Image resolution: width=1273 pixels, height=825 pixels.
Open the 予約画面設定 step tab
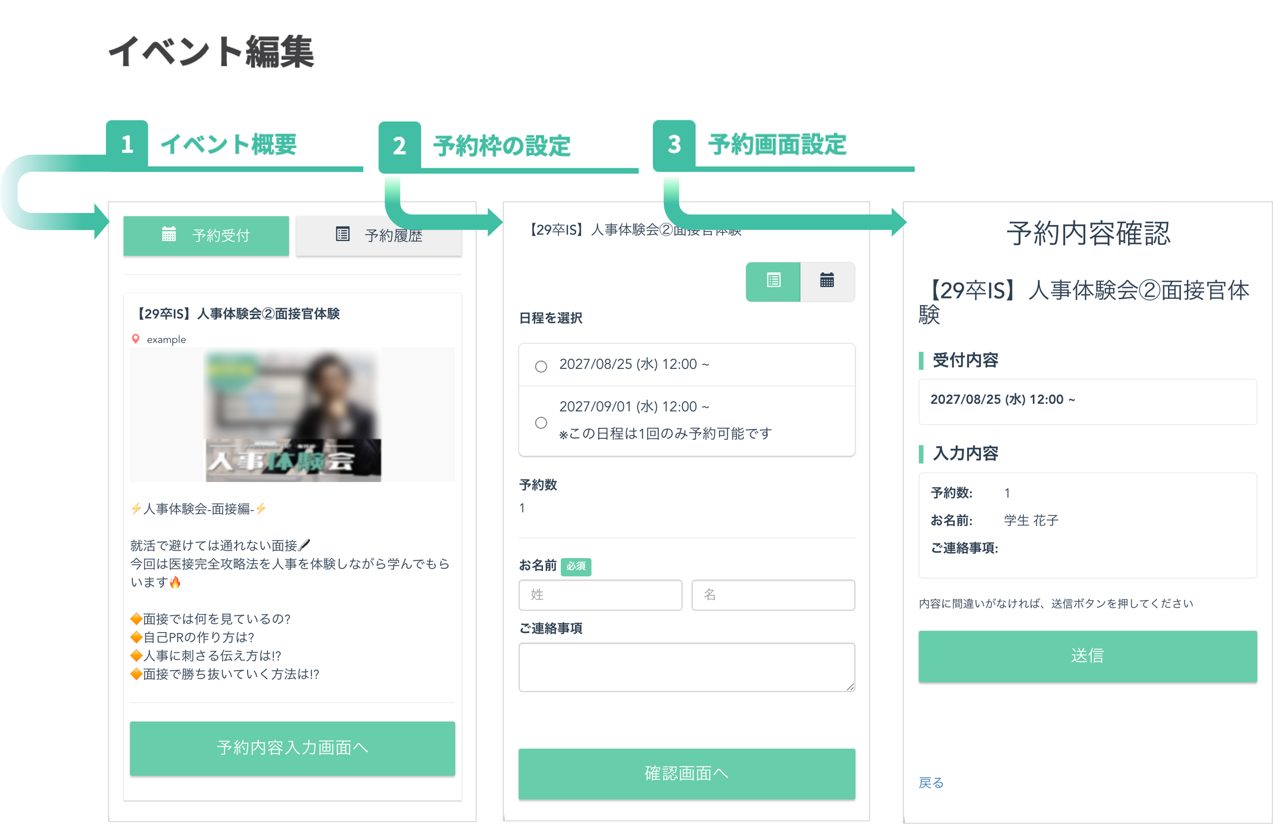pyautogui.click(x=777, y=144)
